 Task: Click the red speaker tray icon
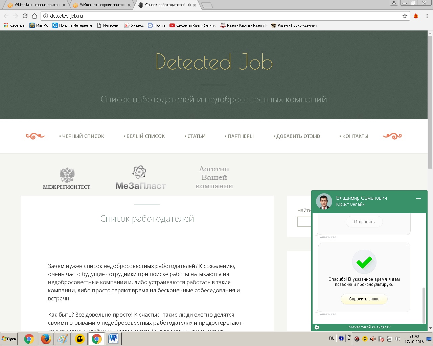coord(373,339)
